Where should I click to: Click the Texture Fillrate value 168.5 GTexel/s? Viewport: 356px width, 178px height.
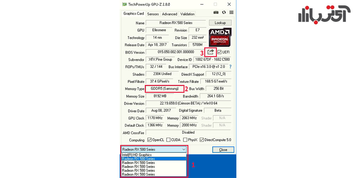pos(216,81)
